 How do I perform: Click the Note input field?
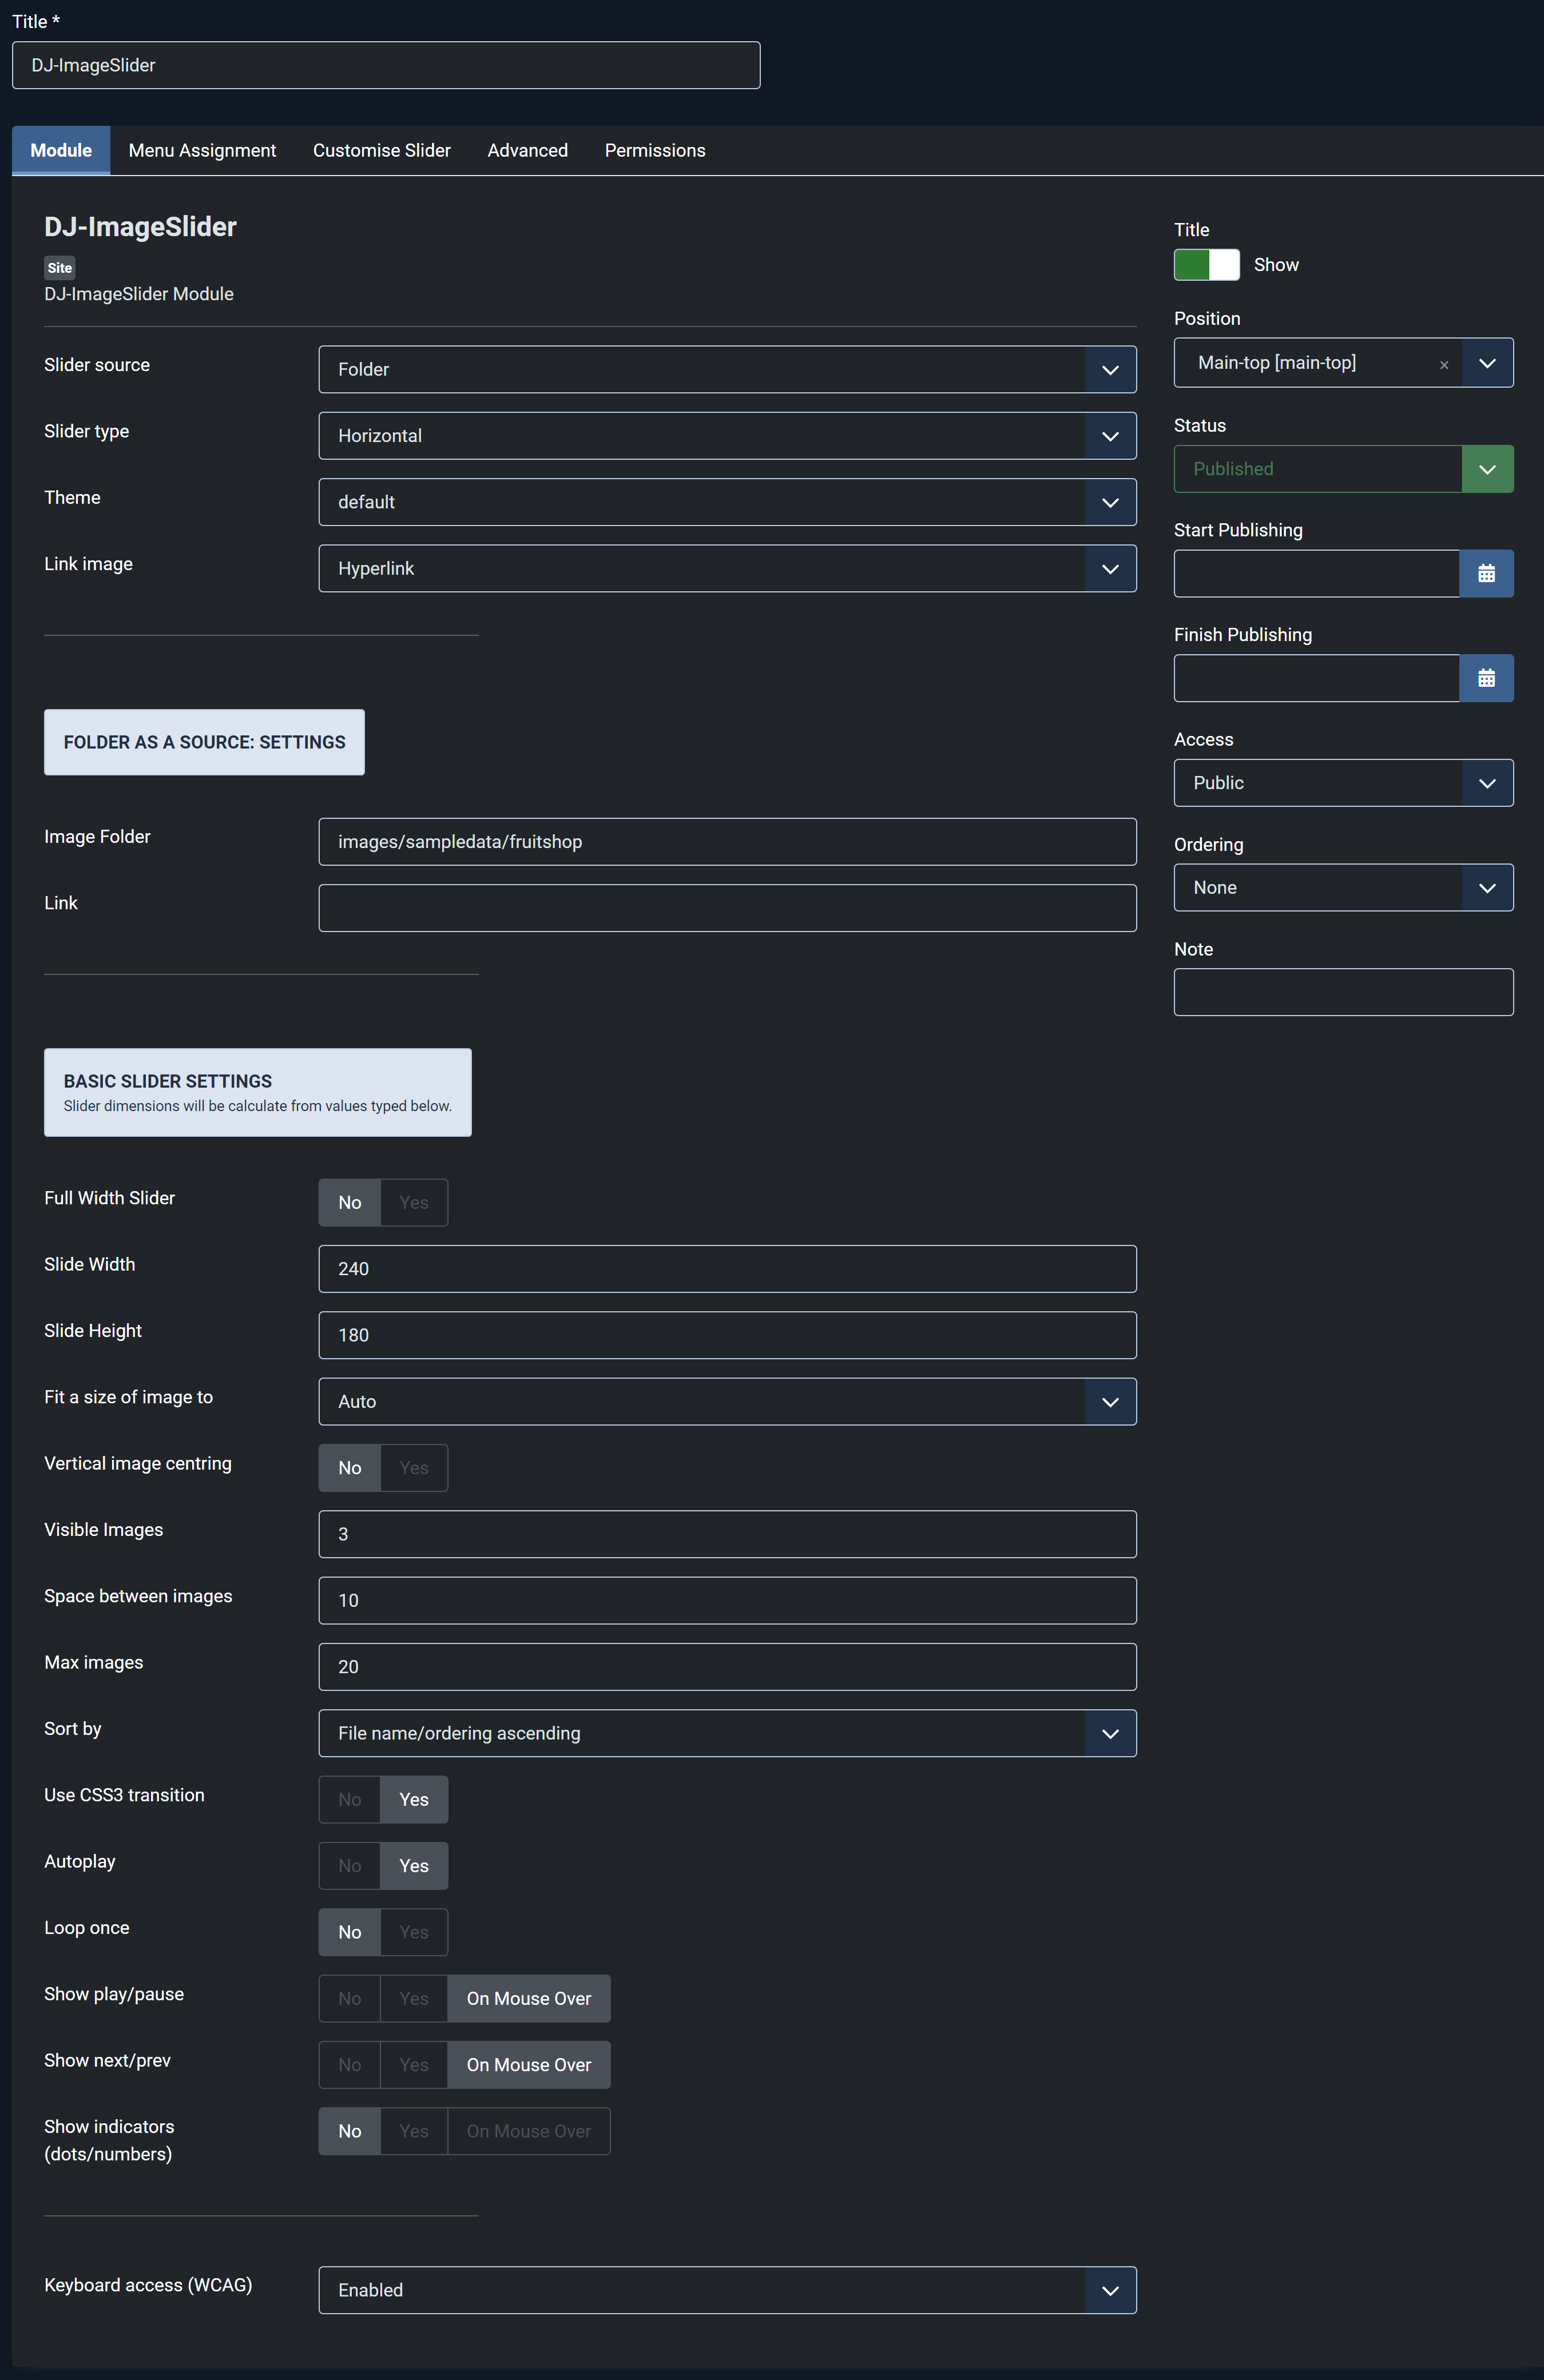click(x=1343, y=992)
